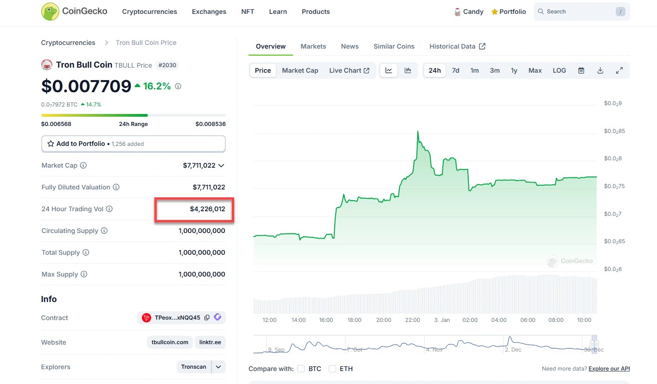Enable the BTC compare checkbox
657x384 pixels.
point(301,369)
